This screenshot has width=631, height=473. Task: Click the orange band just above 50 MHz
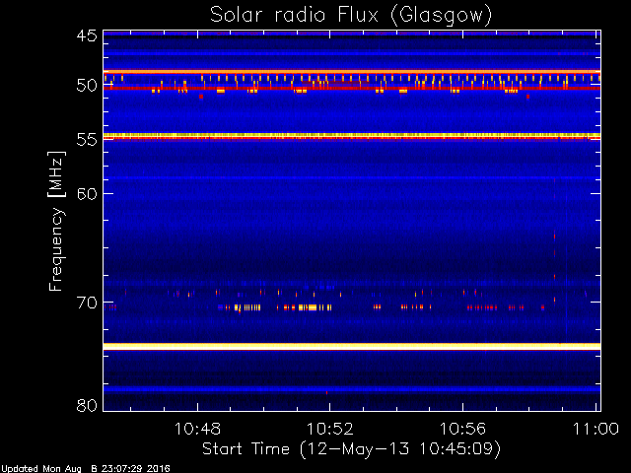(x=352, y=72)
